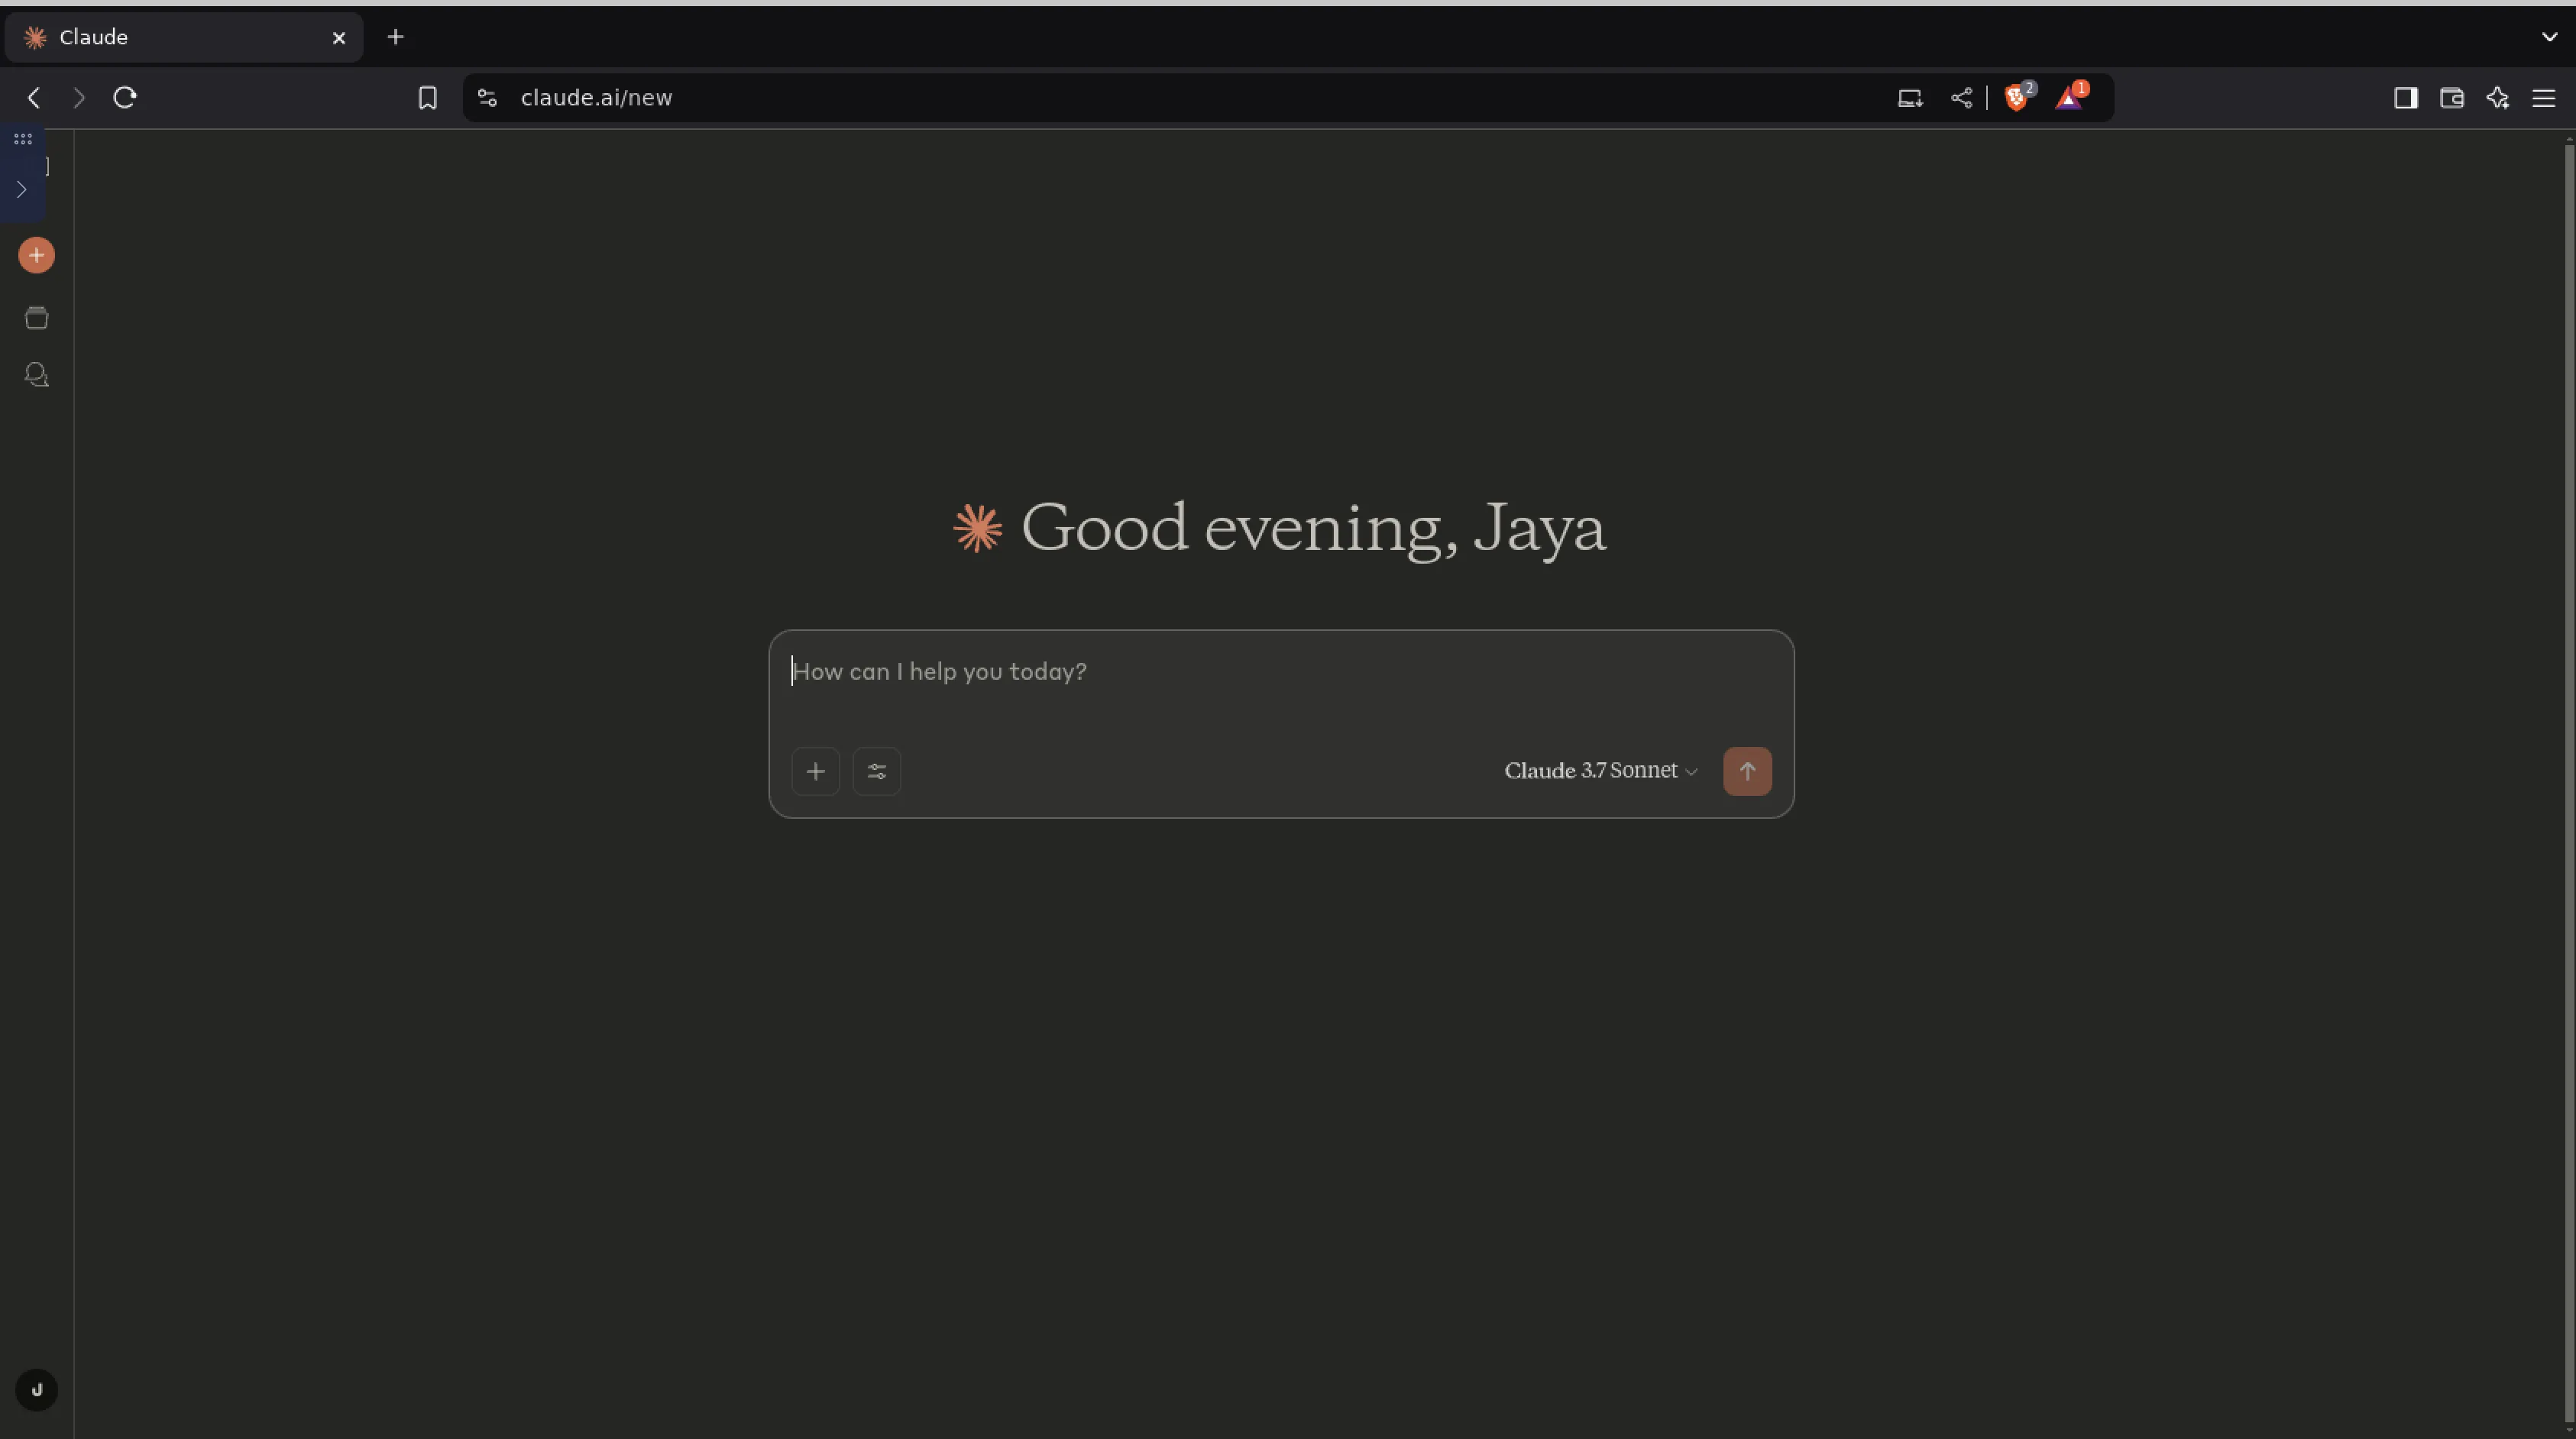
Task: Open Brave Rewards triangle icon
Action: [2069, 98]
